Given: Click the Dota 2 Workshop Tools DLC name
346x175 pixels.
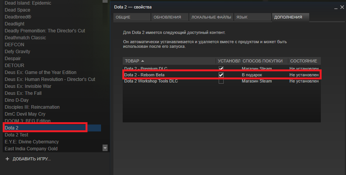Looking at the screenshot, I should pos(151,81).
